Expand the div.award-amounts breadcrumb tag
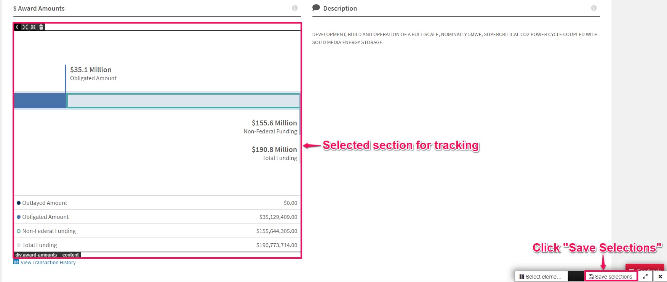Viewport: 667px width, 282px height. [36, 255]
